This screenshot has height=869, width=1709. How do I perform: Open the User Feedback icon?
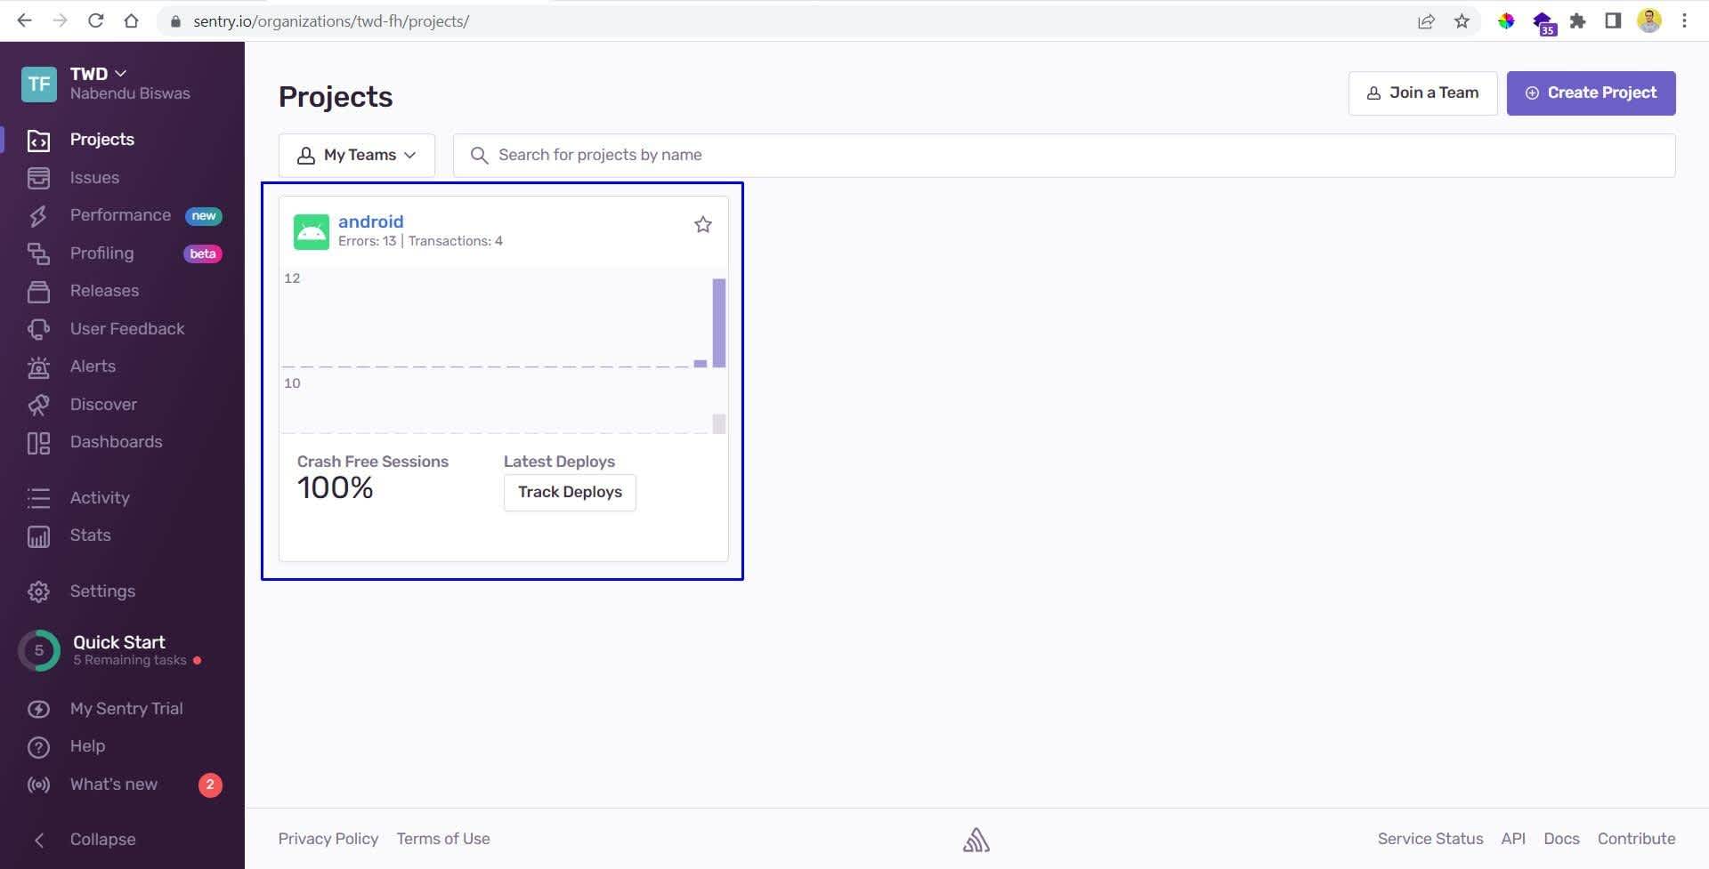tap(38, 329)
